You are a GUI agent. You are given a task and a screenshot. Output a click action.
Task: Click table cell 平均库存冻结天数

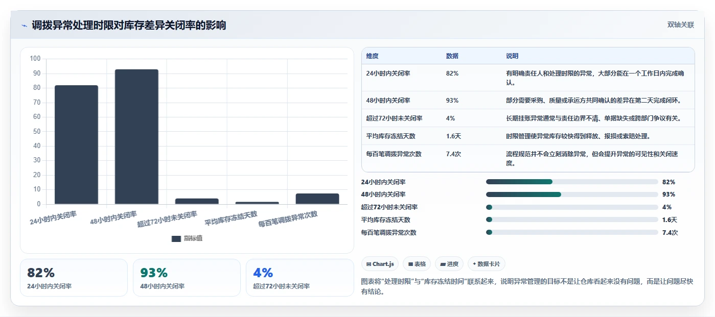[390, 136]
